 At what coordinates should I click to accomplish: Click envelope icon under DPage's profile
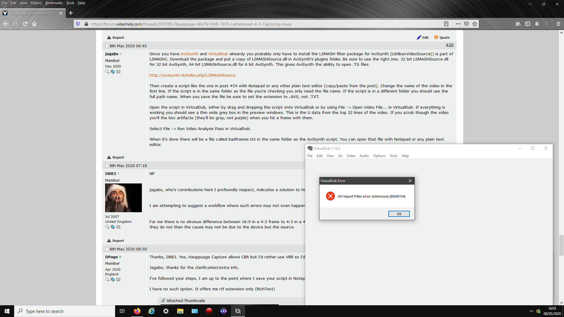pyautogui.click(x=118, y=279)
